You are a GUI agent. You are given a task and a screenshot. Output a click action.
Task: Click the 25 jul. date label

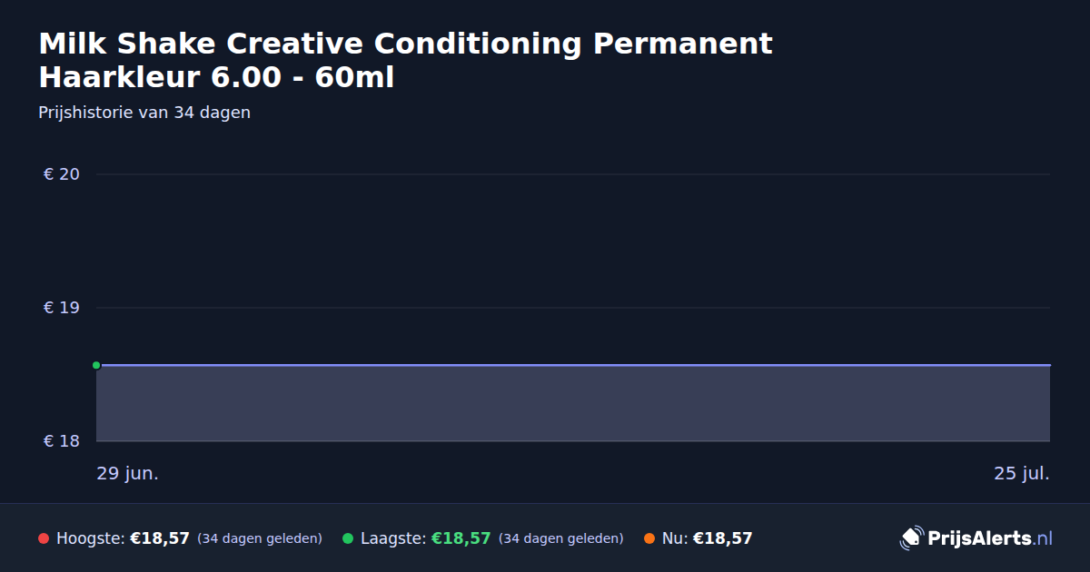coord(1022,473)
